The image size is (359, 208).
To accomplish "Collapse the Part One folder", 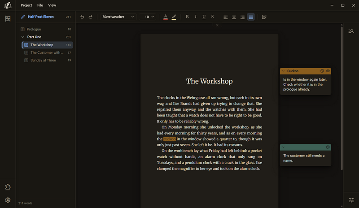I will [x=23, y=37].
